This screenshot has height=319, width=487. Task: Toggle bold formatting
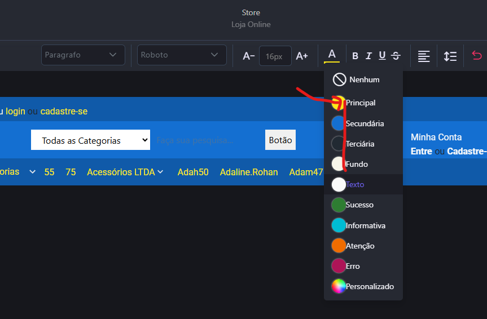point(355,56)
